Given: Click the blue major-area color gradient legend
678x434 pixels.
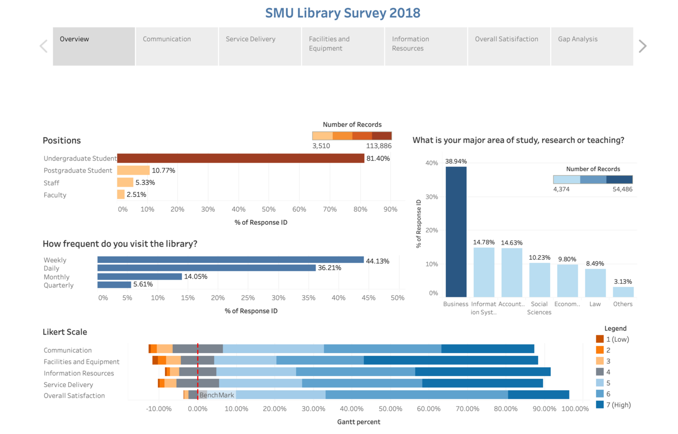Looking at the screenshot, I should [593, 179].
